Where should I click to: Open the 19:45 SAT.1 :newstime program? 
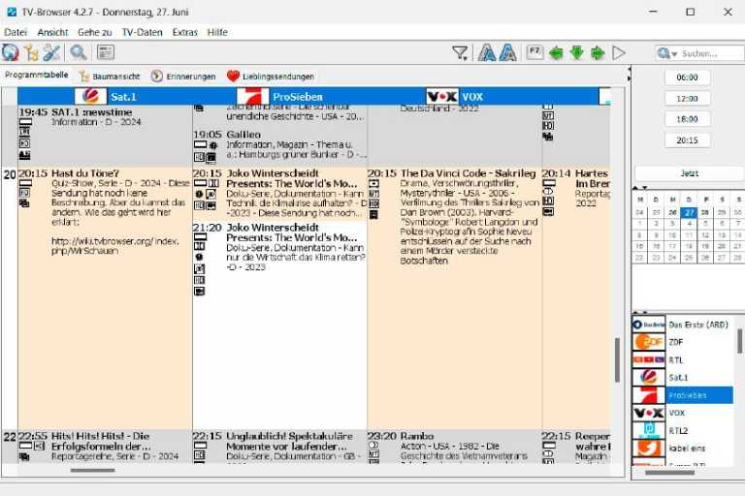105,136
